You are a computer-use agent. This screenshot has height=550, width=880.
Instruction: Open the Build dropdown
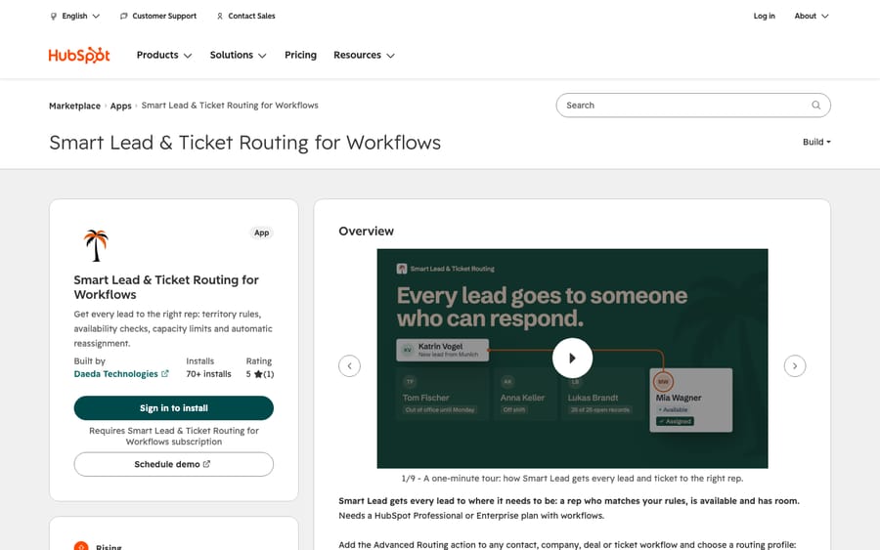click(x=816, y=142)
